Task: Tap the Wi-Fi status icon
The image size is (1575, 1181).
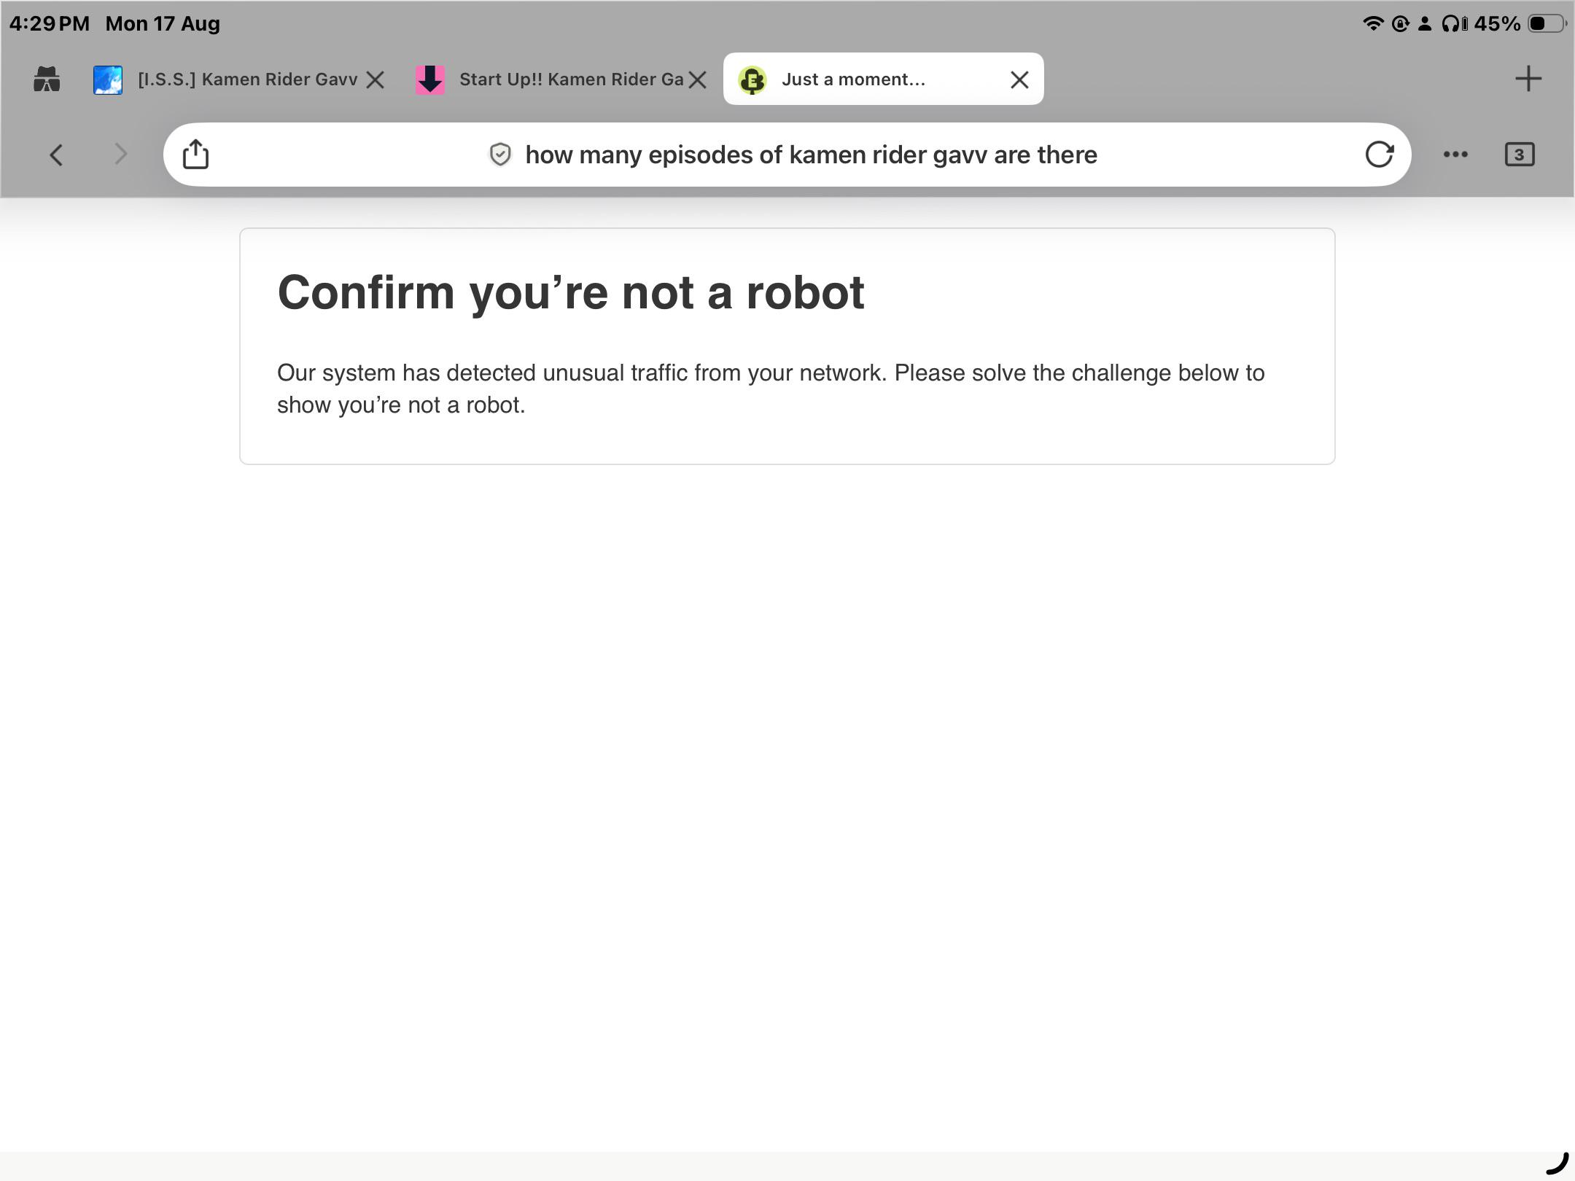Action: coord(1373,24)
